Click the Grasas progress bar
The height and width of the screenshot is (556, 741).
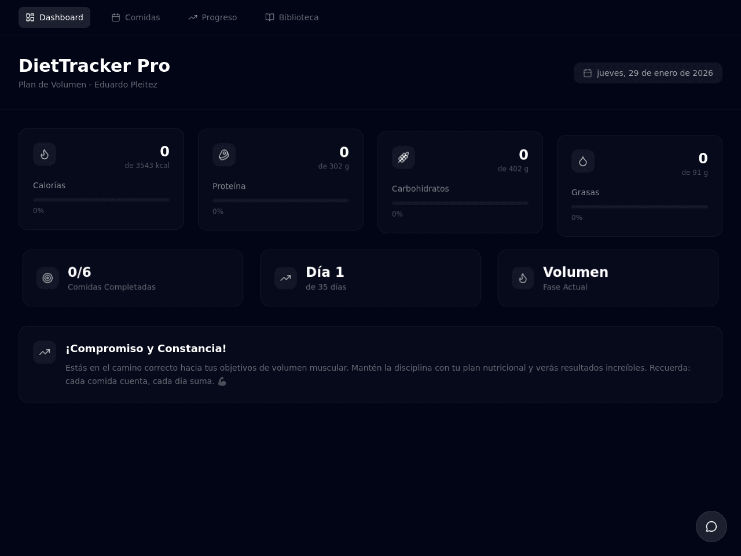(640, 207)
